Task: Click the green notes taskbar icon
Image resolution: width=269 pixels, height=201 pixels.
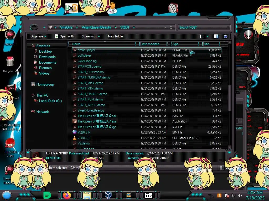Action: point(47,195)
